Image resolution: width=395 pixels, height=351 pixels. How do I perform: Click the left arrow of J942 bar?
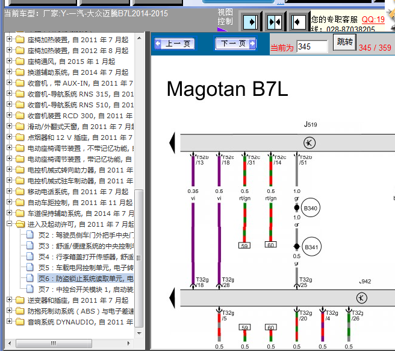172,298
